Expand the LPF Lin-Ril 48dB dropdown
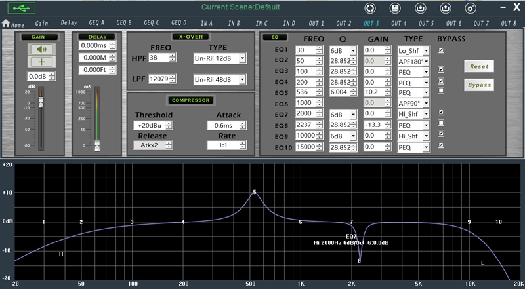Viewport: 525px width, 289px height. click(242, 79)
